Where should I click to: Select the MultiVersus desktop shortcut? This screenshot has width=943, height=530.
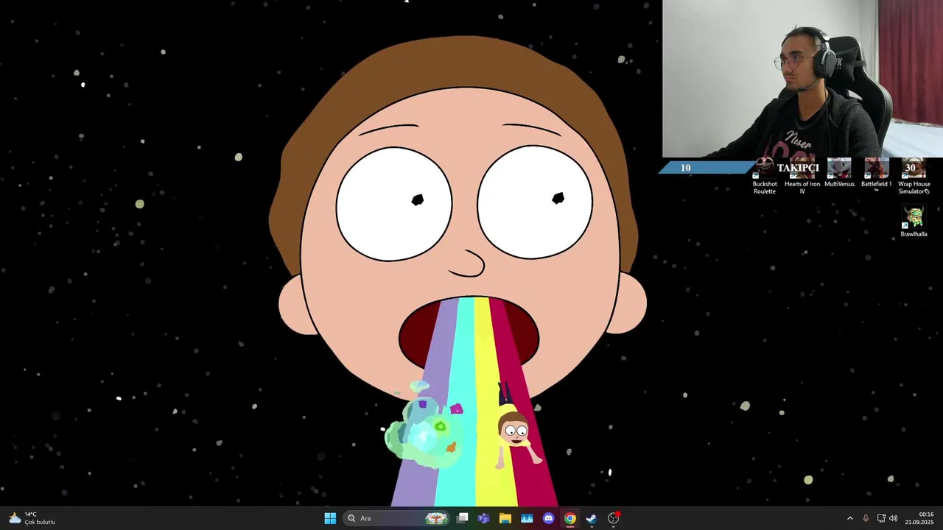pos(839,174)
